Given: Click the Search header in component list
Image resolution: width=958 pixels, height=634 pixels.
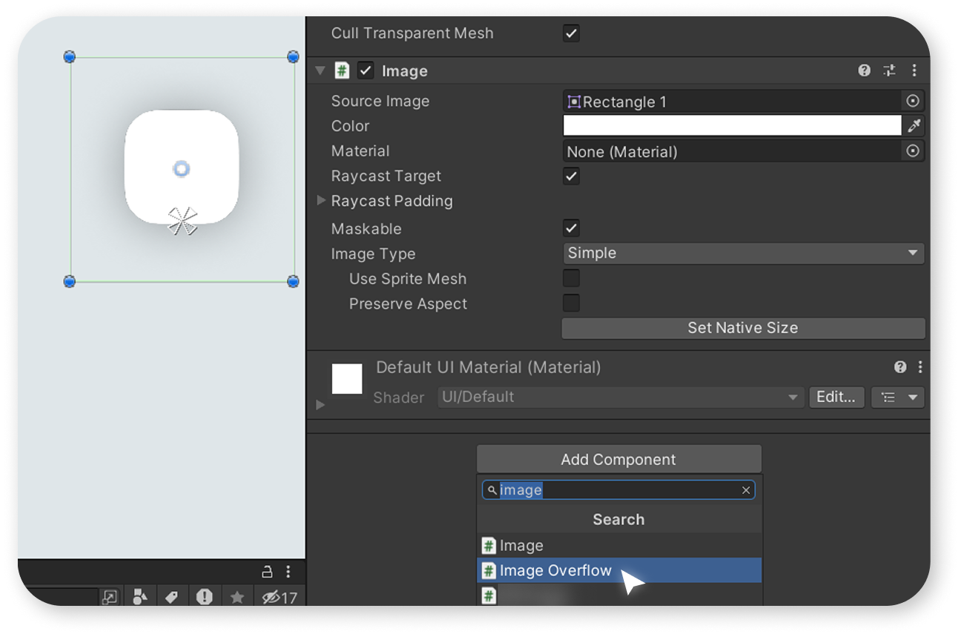Looking at the screenshot, I should [x=619, y=519].
